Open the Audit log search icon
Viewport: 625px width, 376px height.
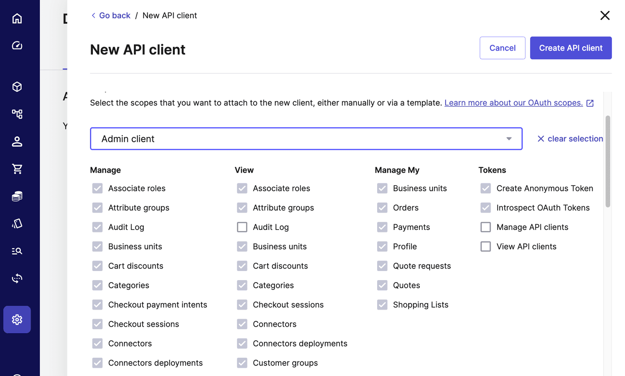(x=17, y=251)
